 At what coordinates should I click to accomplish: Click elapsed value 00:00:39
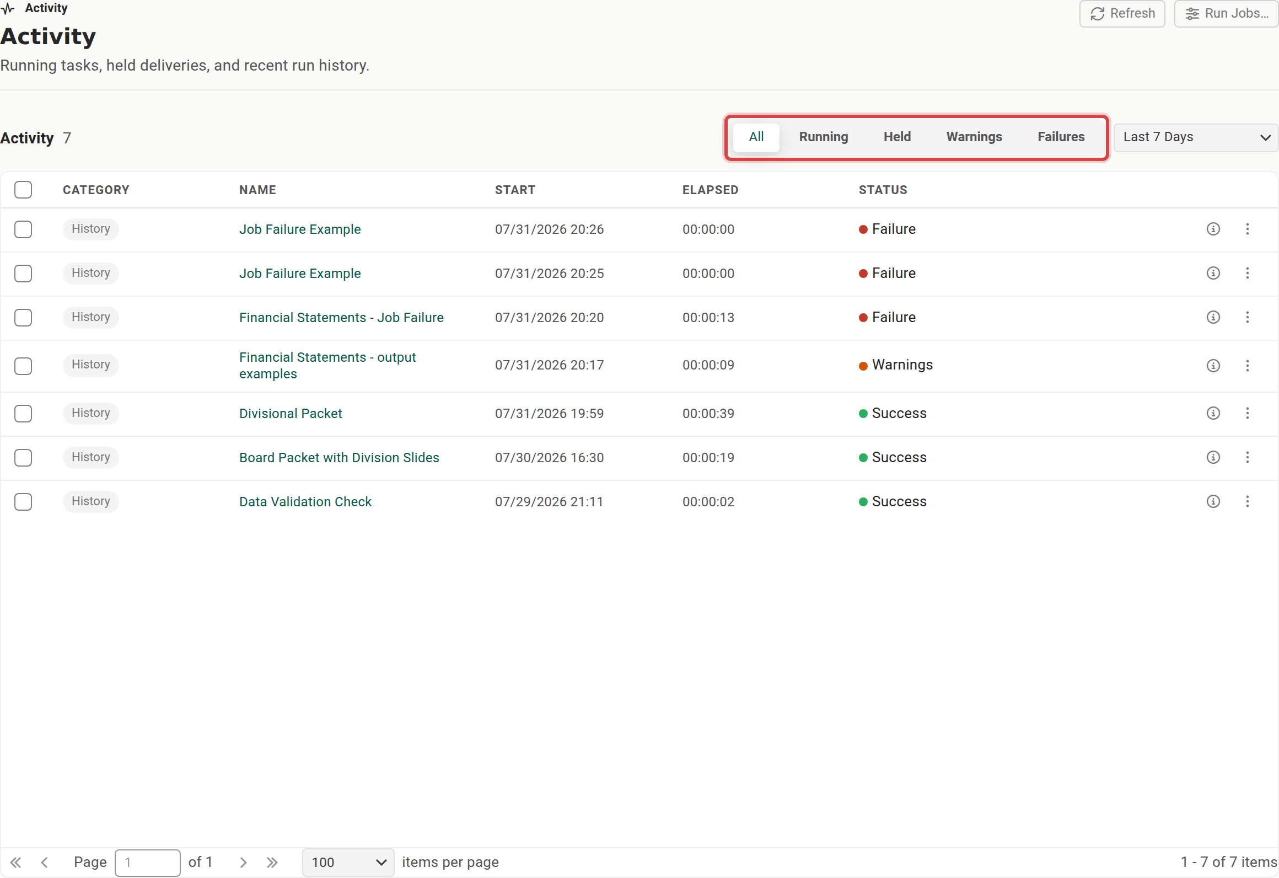point(708,414)
